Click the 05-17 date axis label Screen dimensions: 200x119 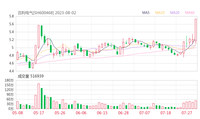[x=39, y=113]
